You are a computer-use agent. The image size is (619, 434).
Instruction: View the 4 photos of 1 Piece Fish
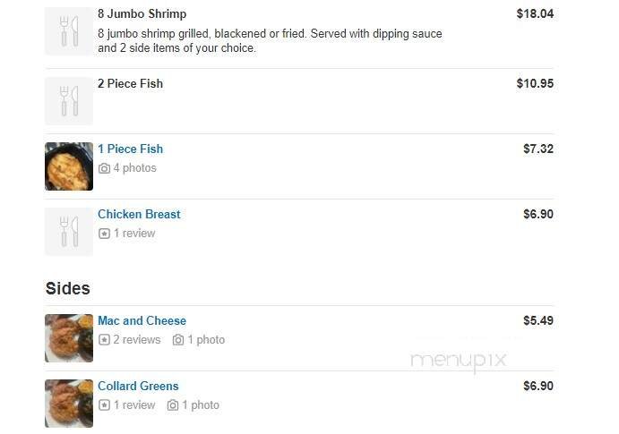click(134, 168)
